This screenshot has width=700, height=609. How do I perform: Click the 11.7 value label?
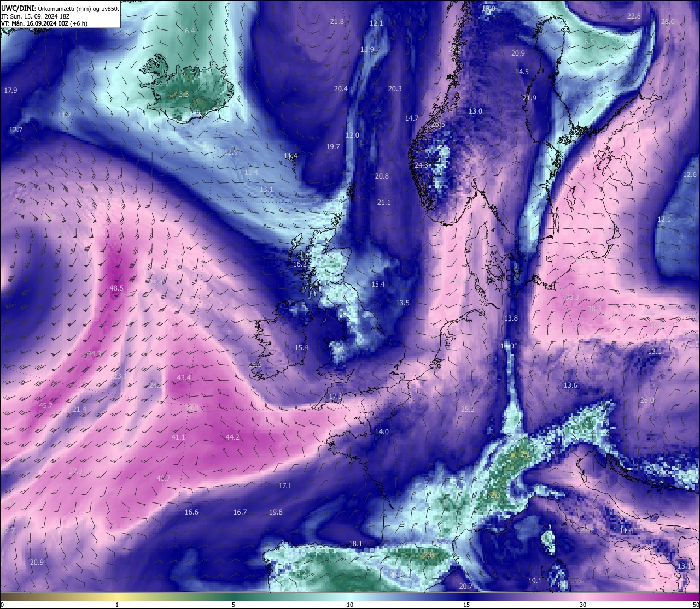pyautogui.click(x=65, y=115)
